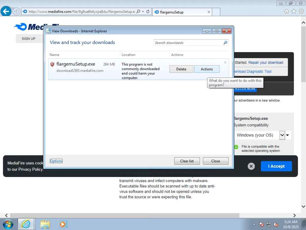Click scroll down arrow on page scrollbar
This screenshot has height=230, width=306.
(x=304, y=206)
